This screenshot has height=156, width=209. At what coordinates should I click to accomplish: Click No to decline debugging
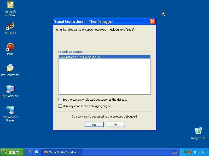115,125
